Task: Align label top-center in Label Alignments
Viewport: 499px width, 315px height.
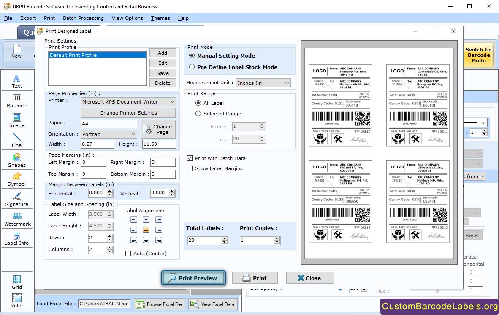Action: (x=146, y=219)
